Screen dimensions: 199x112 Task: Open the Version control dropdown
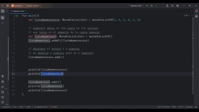pos(34,6)
